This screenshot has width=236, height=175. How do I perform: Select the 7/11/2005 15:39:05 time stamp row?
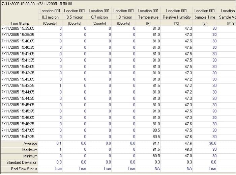point(18,28)
